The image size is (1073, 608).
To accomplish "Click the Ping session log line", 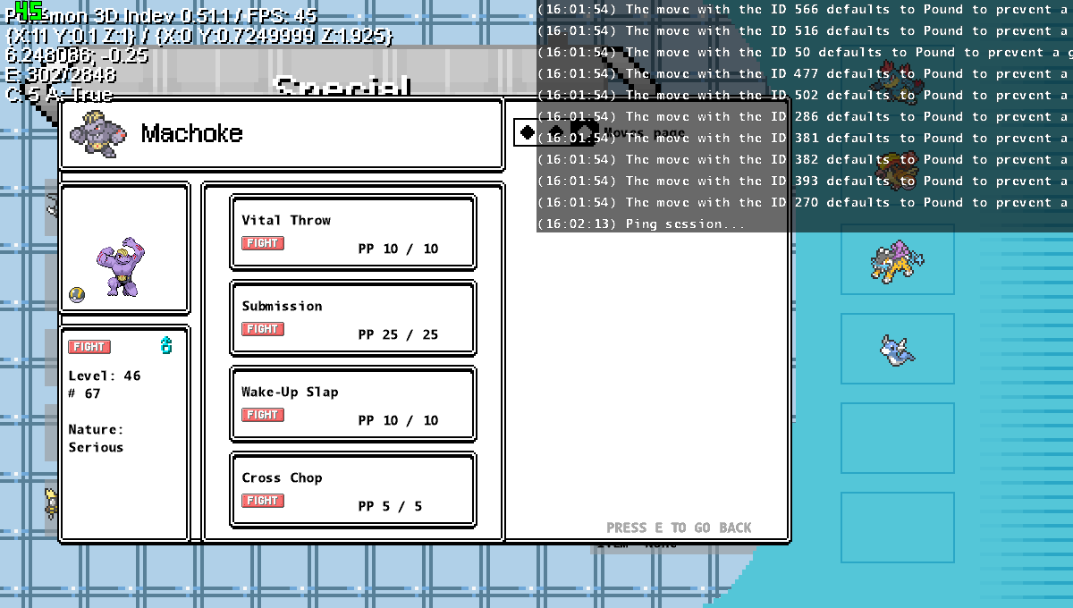I will 641,224.
